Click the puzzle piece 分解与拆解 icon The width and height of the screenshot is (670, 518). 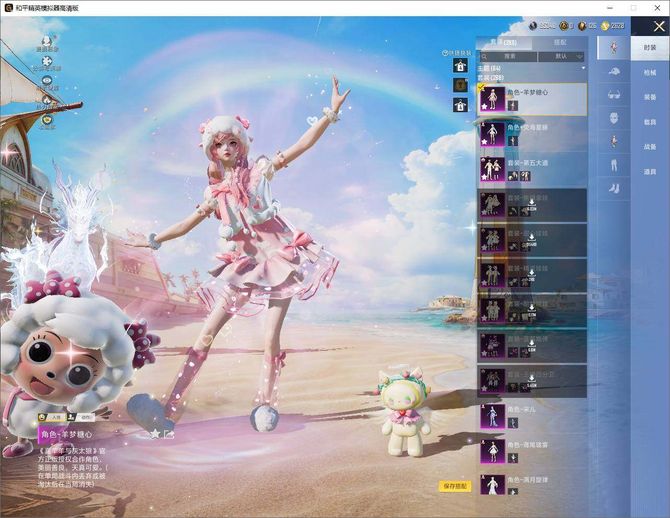[x=47, y=62]
